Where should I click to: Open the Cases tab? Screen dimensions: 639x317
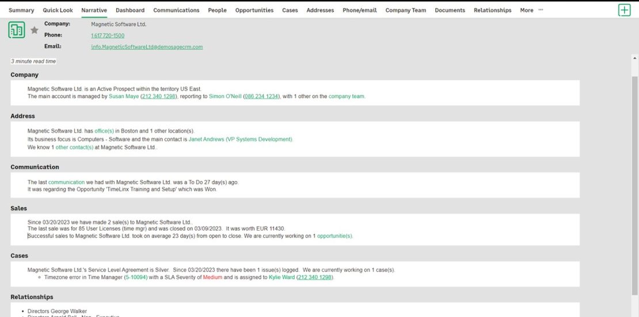290,10
